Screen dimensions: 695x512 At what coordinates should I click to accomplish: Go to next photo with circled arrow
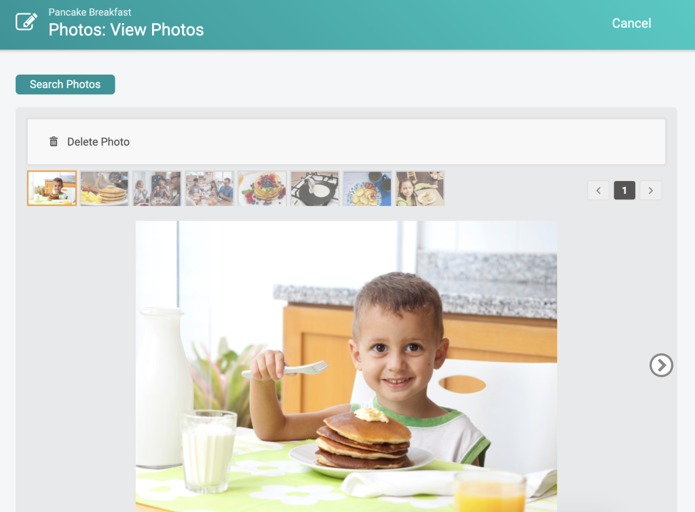pyautogui.click(x=661, y=366)
